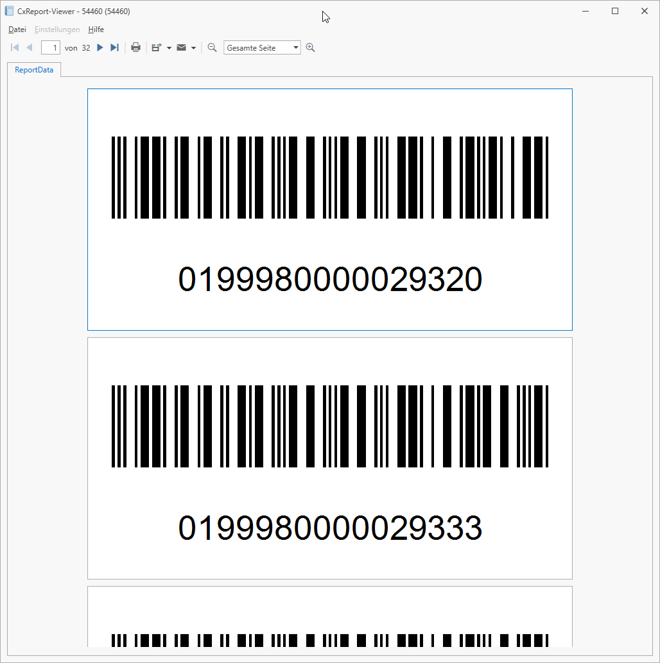Click the CxReport-Viewer app icon in title bar
The image size is (660, 663).
click(x=9, y=11)
